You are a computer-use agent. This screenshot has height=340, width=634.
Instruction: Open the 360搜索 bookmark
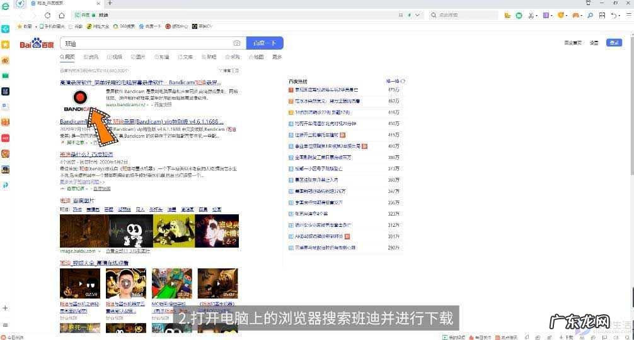point(124,26)
